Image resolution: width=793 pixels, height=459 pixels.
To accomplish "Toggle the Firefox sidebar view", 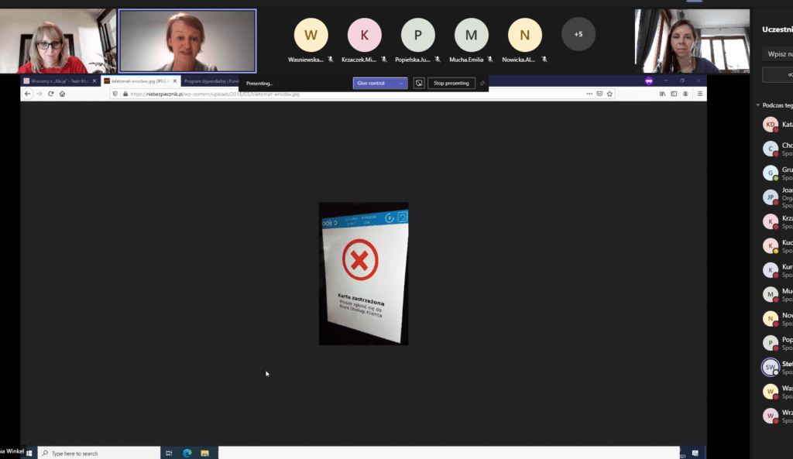I will [x=675, y=94].
